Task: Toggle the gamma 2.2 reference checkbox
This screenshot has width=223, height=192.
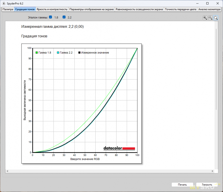Action: [64, 17]
